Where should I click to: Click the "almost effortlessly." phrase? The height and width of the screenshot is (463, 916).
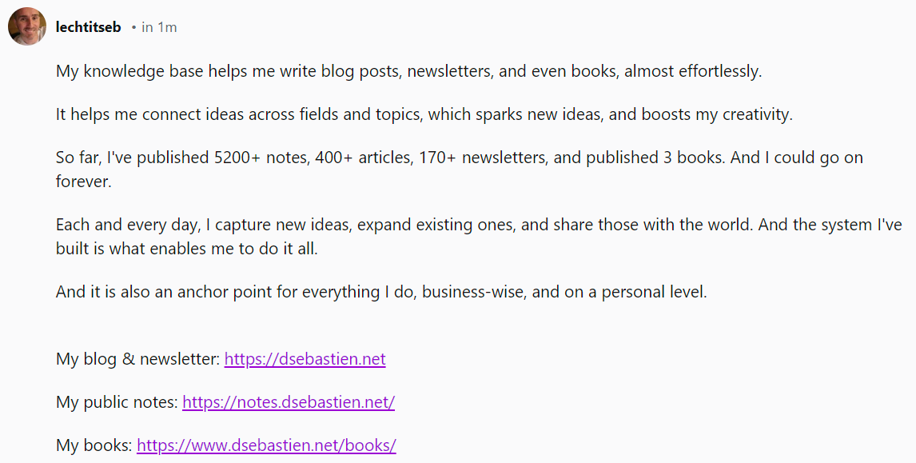click(x=692, y=71)
